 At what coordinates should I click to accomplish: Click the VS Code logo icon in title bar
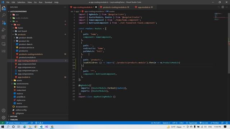[x=3, y=2]
